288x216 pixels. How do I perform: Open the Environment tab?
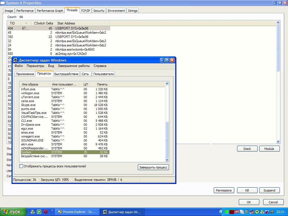(x=116, y=11)
